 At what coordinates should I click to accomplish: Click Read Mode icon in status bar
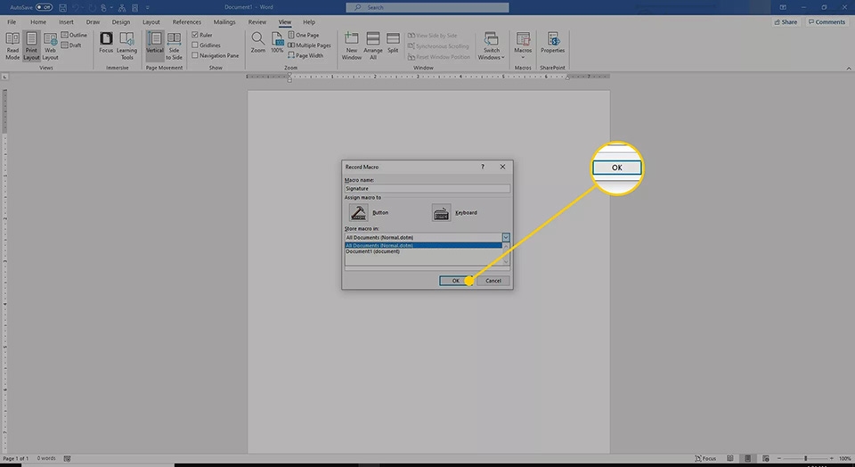pyautogui.click(x=729, y=458)
